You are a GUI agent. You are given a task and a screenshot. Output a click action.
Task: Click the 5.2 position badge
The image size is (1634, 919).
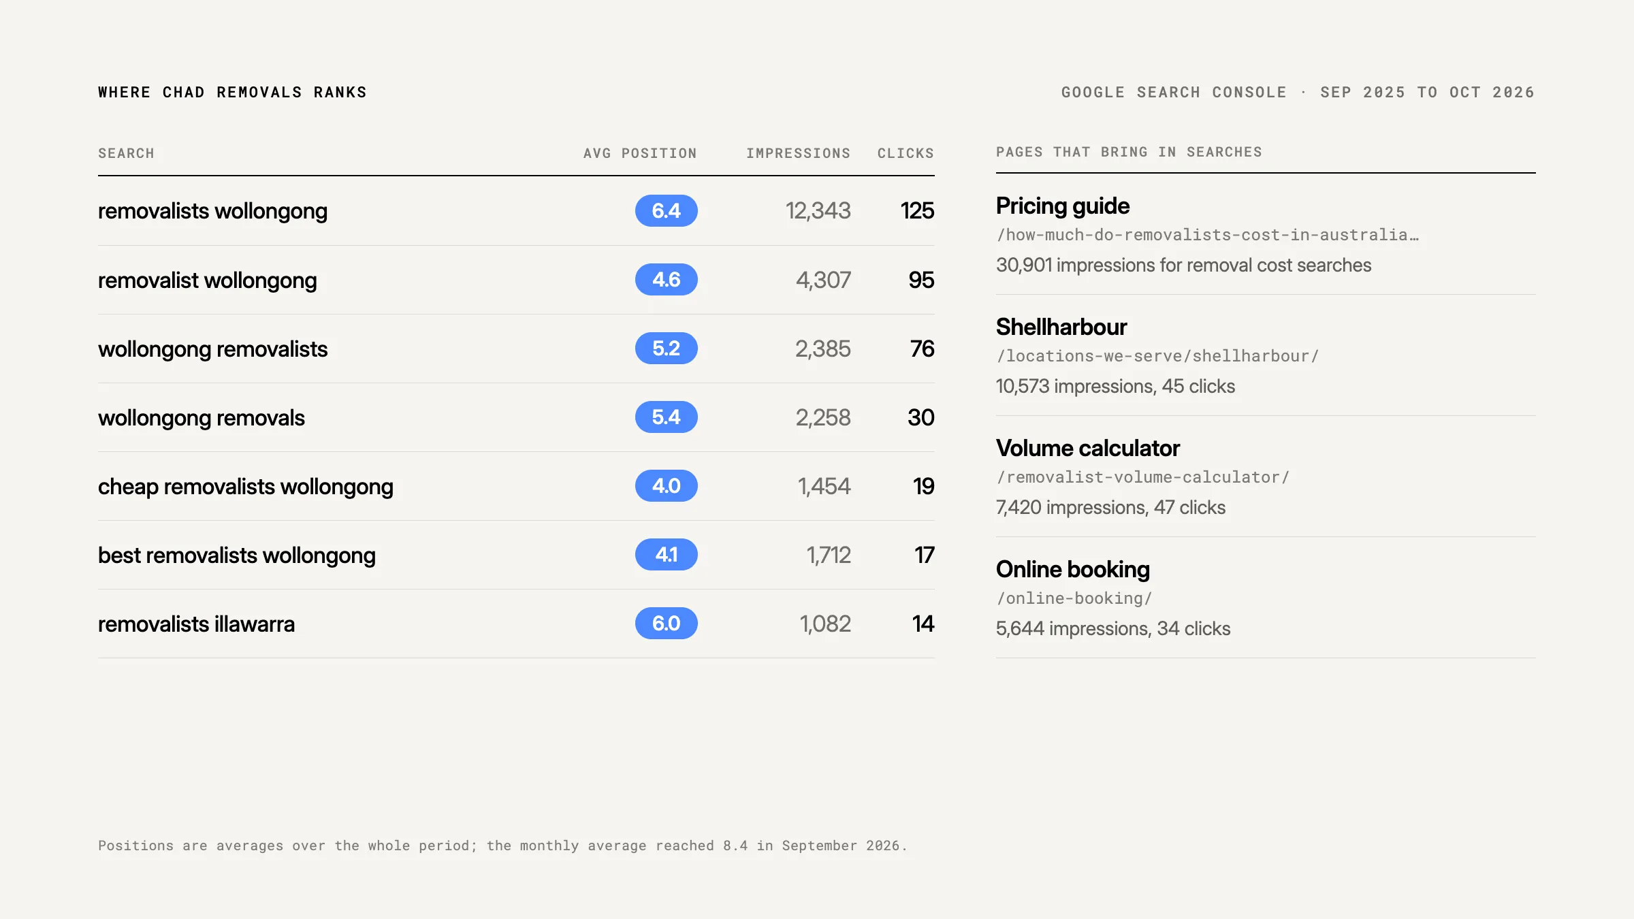point(666,349)
